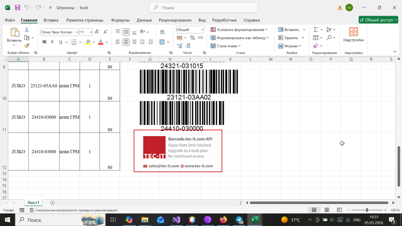The height and width of the screenshot is (226, 402).
Task: Increase font size with larger A icon
Action: coord(97,32)
